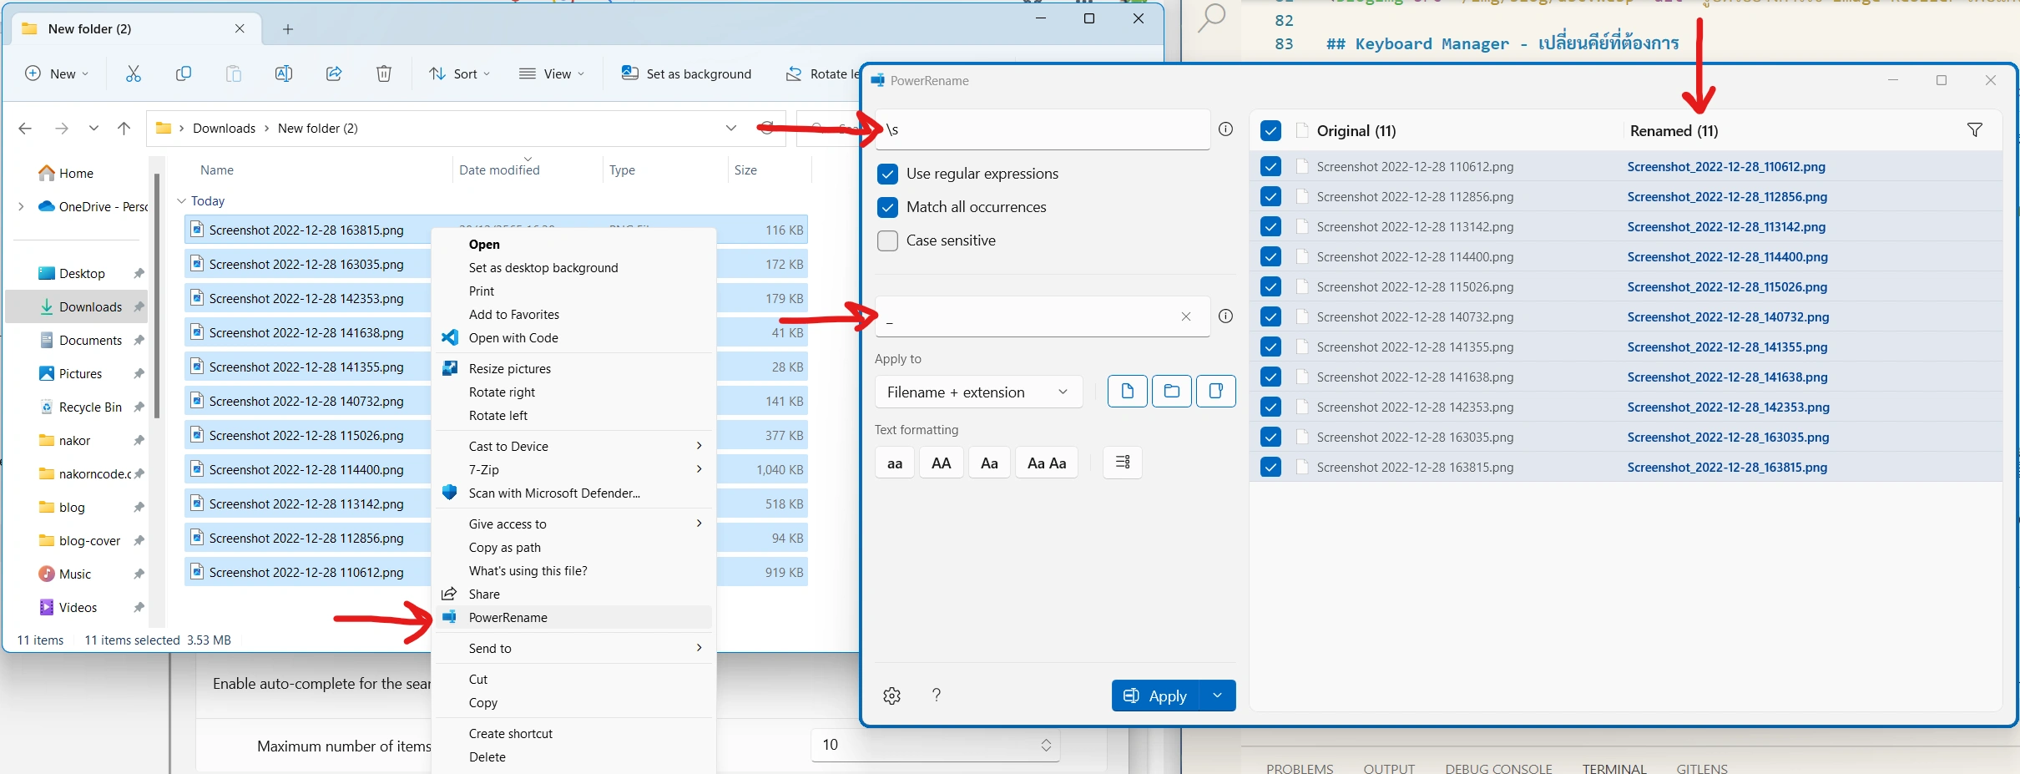
Task: Uncheck Screenshot 2022-12-28 114400.png in PowerRename
Action: click(x=1270, y=256)
